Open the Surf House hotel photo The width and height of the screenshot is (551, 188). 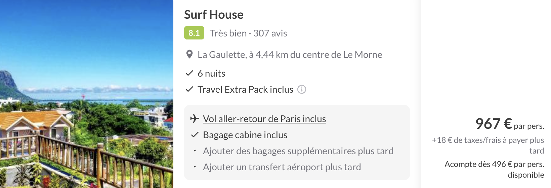point(87,94)
